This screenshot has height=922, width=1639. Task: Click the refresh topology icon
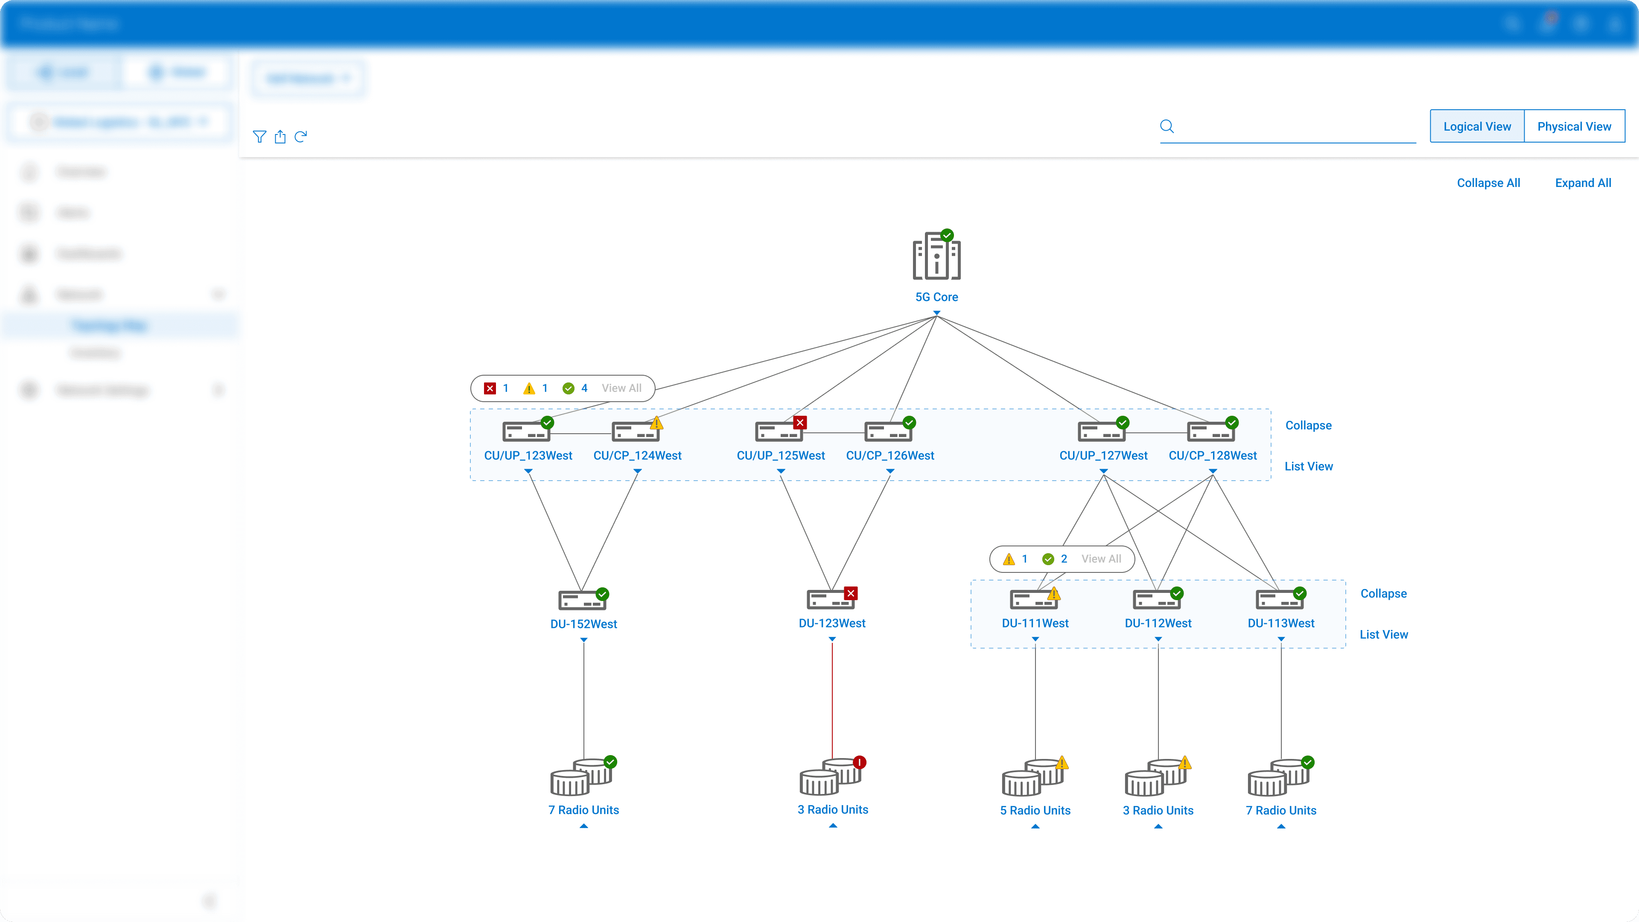tap(301, 136)
